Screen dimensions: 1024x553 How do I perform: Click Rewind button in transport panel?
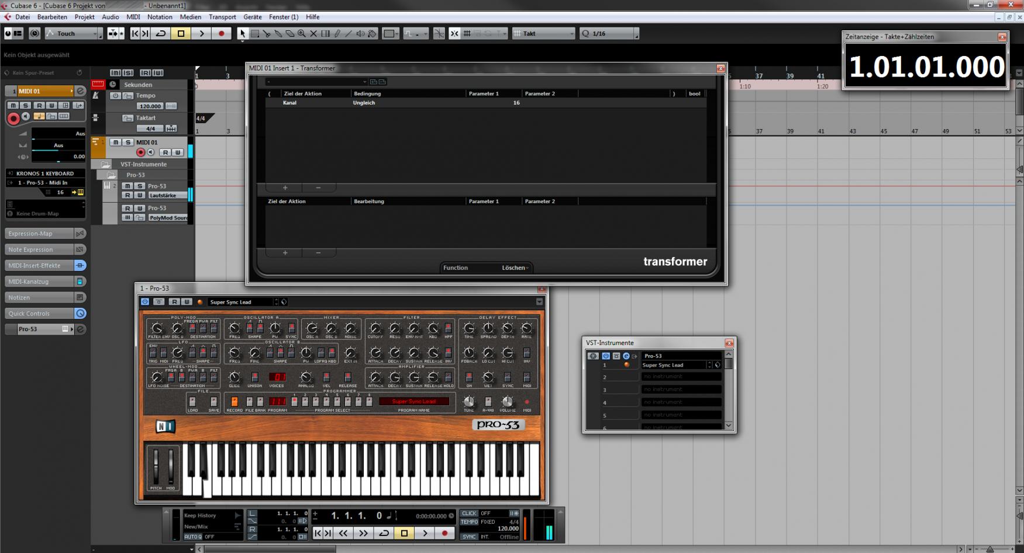point(343,533)
